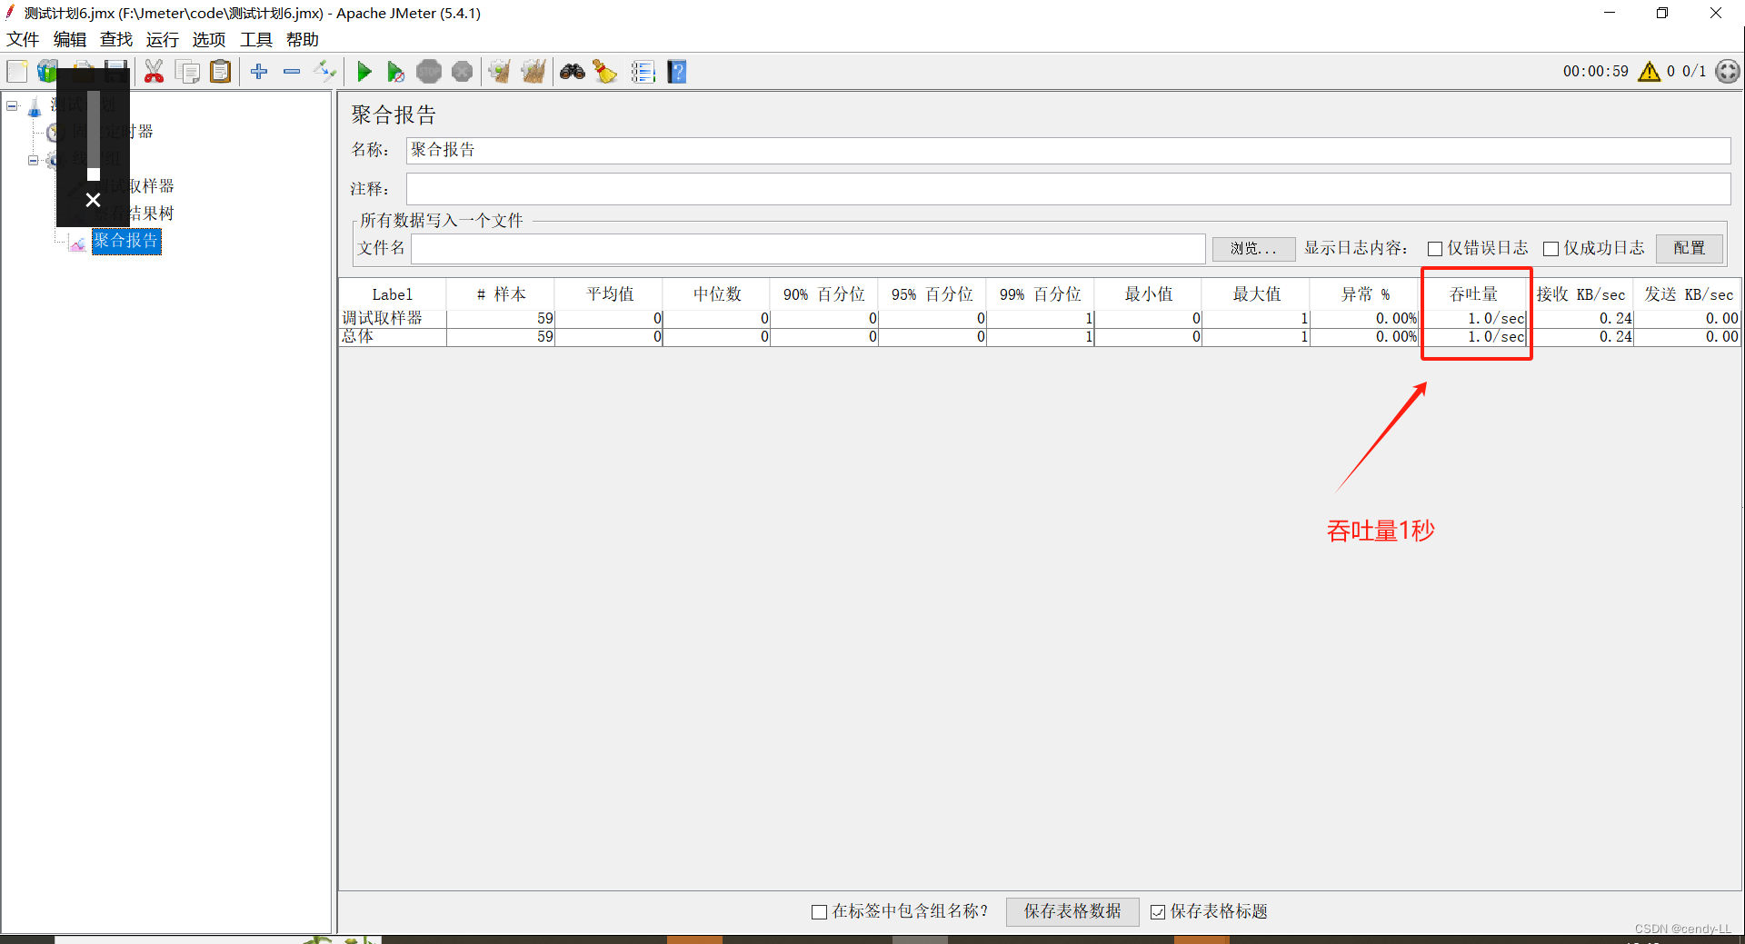Screen dimensions: 1745x944
Task: Clear all results with double broom icon
Action: click(x=533, y=71)
